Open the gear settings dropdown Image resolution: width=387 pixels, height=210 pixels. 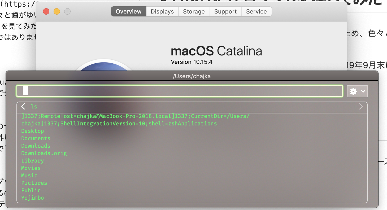coord(357,91)
